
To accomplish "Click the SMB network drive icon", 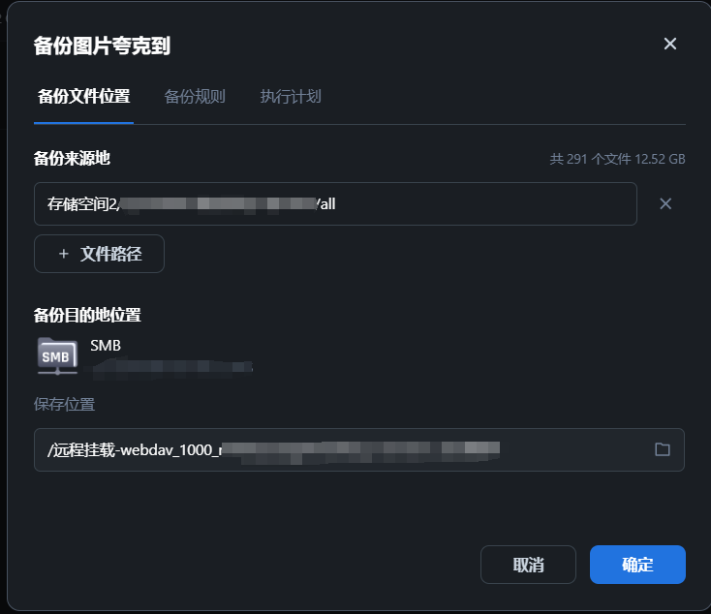I will 57,356.
